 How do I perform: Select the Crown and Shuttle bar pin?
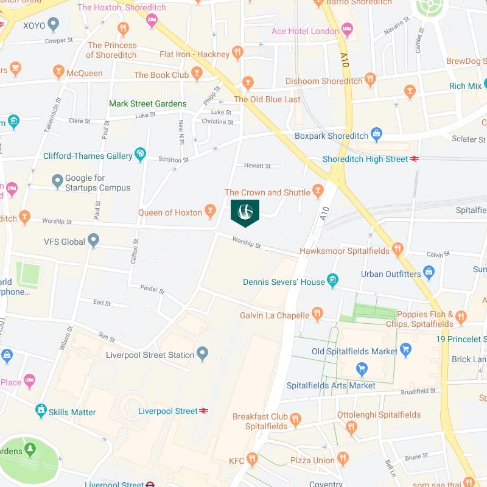pyautogui.click(x=318, y=191)
